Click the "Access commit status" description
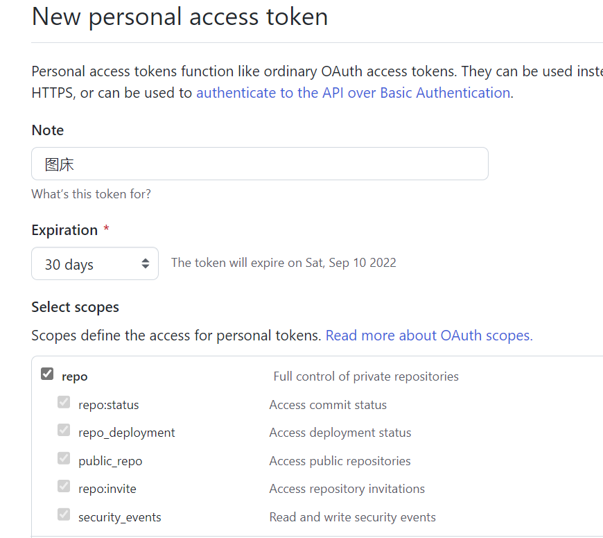The image size is (603, 538). click(328, 405)
